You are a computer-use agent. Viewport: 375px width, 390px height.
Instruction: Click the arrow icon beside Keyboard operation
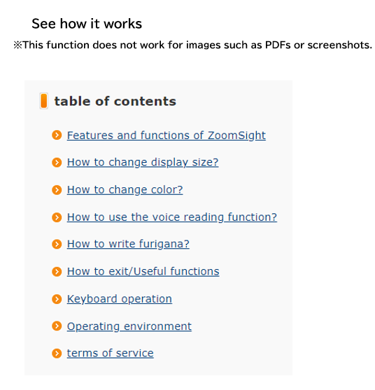57,299
